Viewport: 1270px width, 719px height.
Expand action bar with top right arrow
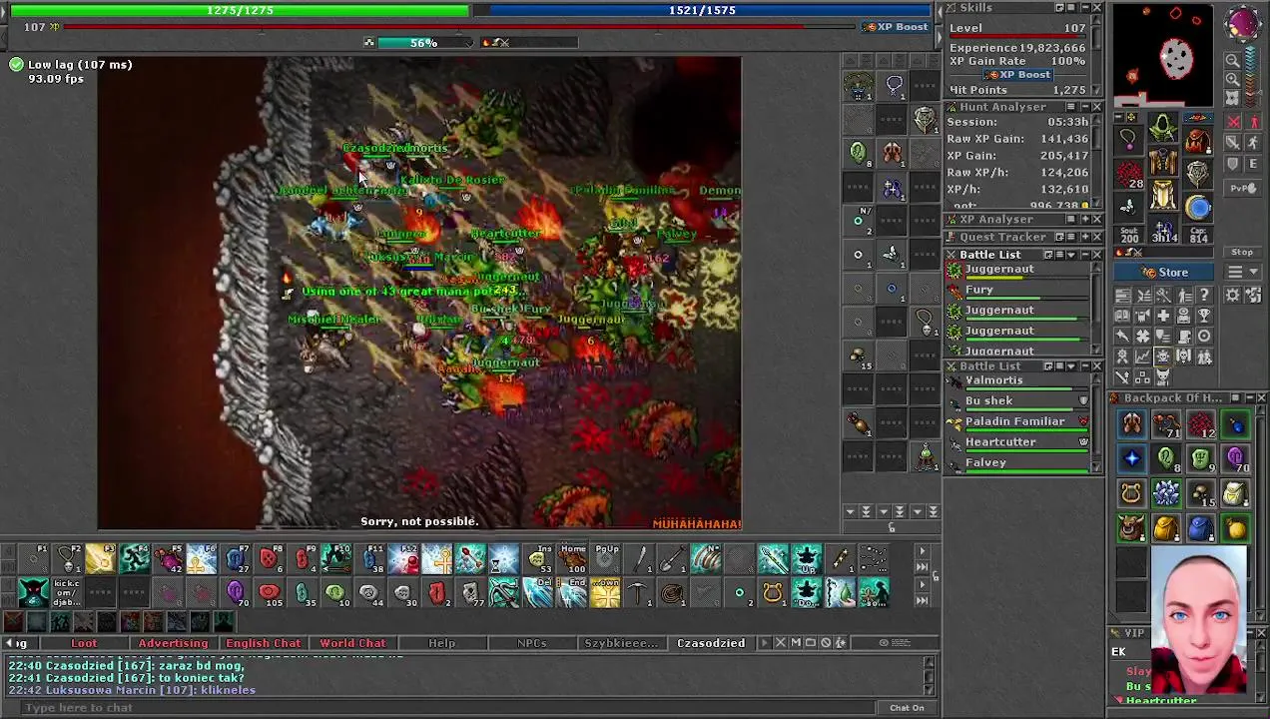pos(921,551)
